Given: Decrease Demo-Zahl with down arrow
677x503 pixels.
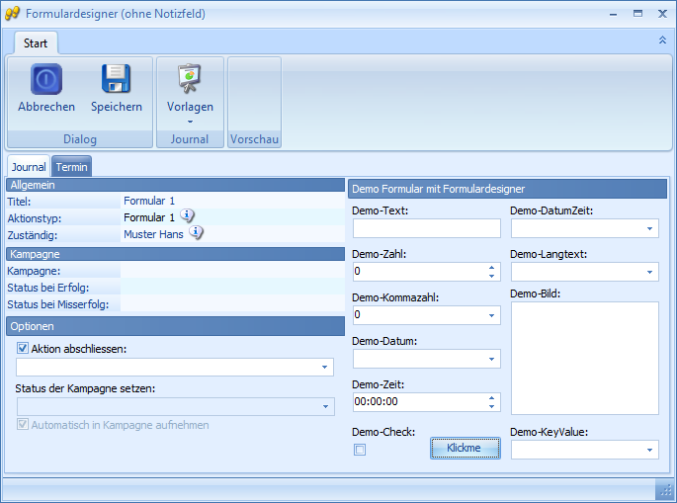Looking at the screenshot, I should click(491, 276).
